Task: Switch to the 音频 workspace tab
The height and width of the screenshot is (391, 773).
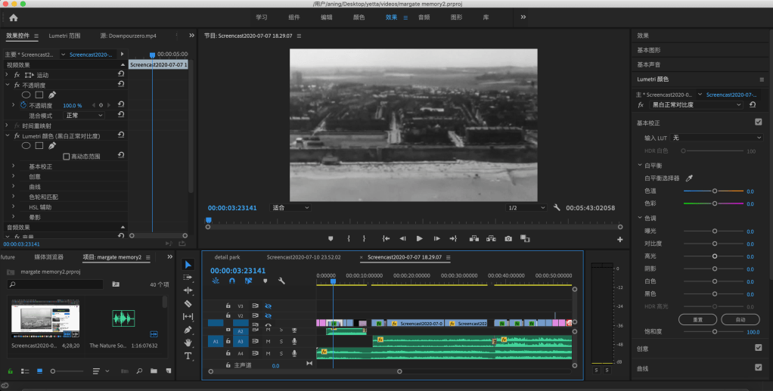Action: 424,17
